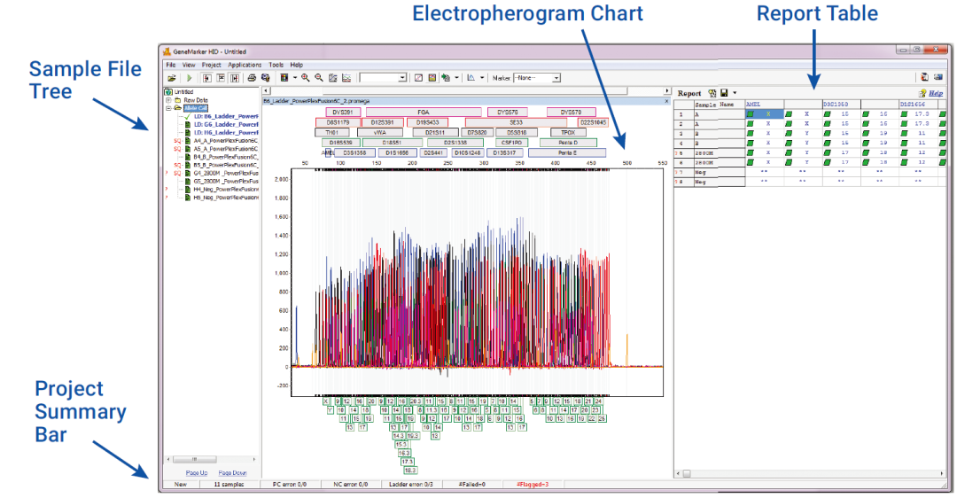The image size is (957, 498).
Task: Toggle the Show/Hide Sample Tree toolbar icon
Action: point(206,78)
